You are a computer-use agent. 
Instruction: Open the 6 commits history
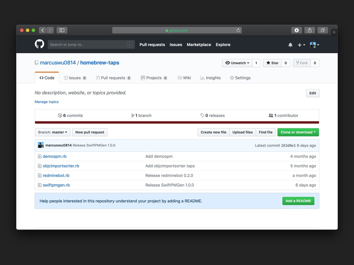click(x=71, y=115)
